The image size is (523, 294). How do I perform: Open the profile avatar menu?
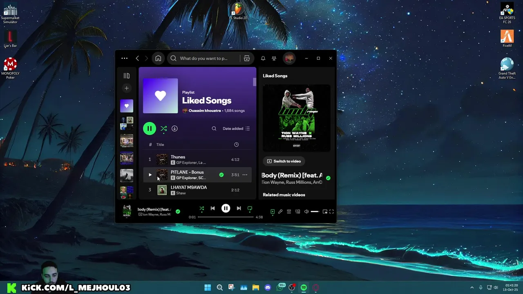pos(289,58)
